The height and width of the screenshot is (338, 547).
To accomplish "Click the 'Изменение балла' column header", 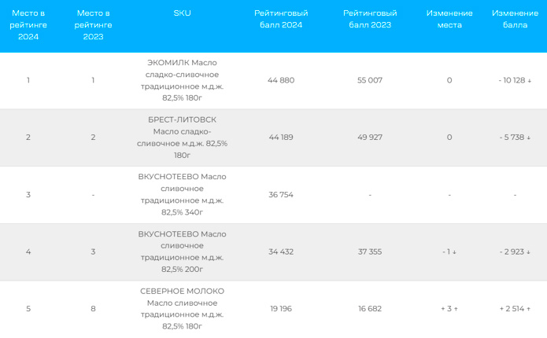I will coord(515,19).
